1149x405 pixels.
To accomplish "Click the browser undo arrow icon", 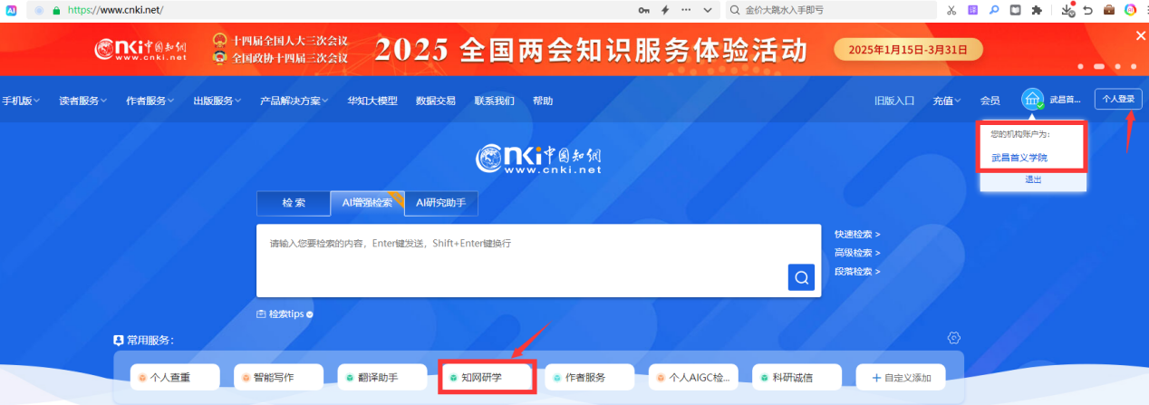I will point(1087,10).
